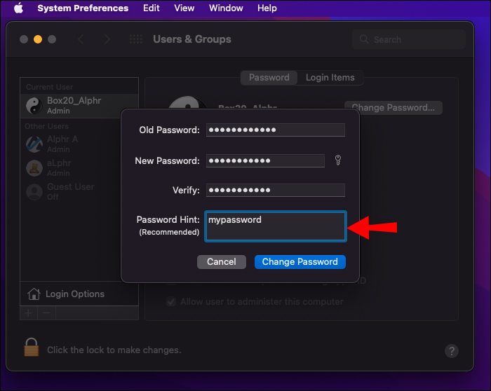This screenshot has height=391, width=491.
Task: Click the Login Options house icon
Action: tap(34, 294)
